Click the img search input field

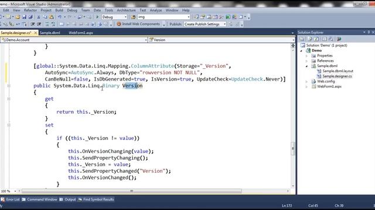click(162, 17)
